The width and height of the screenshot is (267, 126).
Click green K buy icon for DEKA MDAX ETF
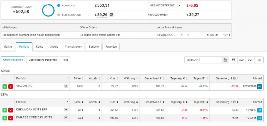click(5, 110)
